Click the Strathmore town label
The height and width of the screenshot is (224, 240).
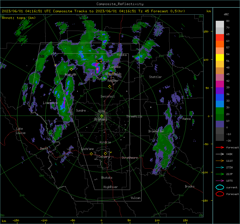(130, 158)
